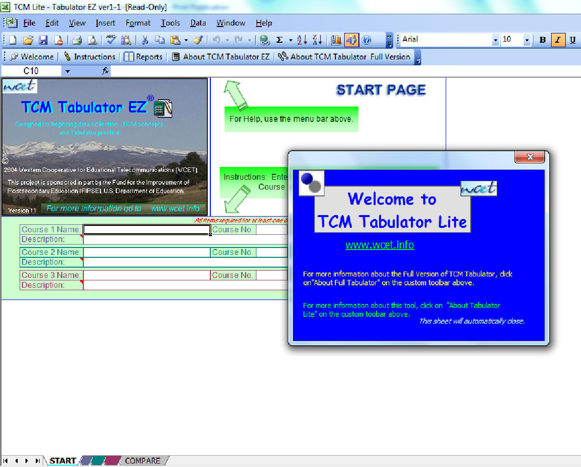This screenshot has height=467, width=581.
Task: Click the Save disk icon
Action: [43, 40]
